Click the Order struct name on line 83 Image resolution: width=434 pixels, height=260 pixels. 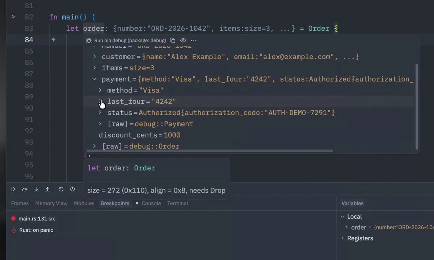[x=319, y=29]
